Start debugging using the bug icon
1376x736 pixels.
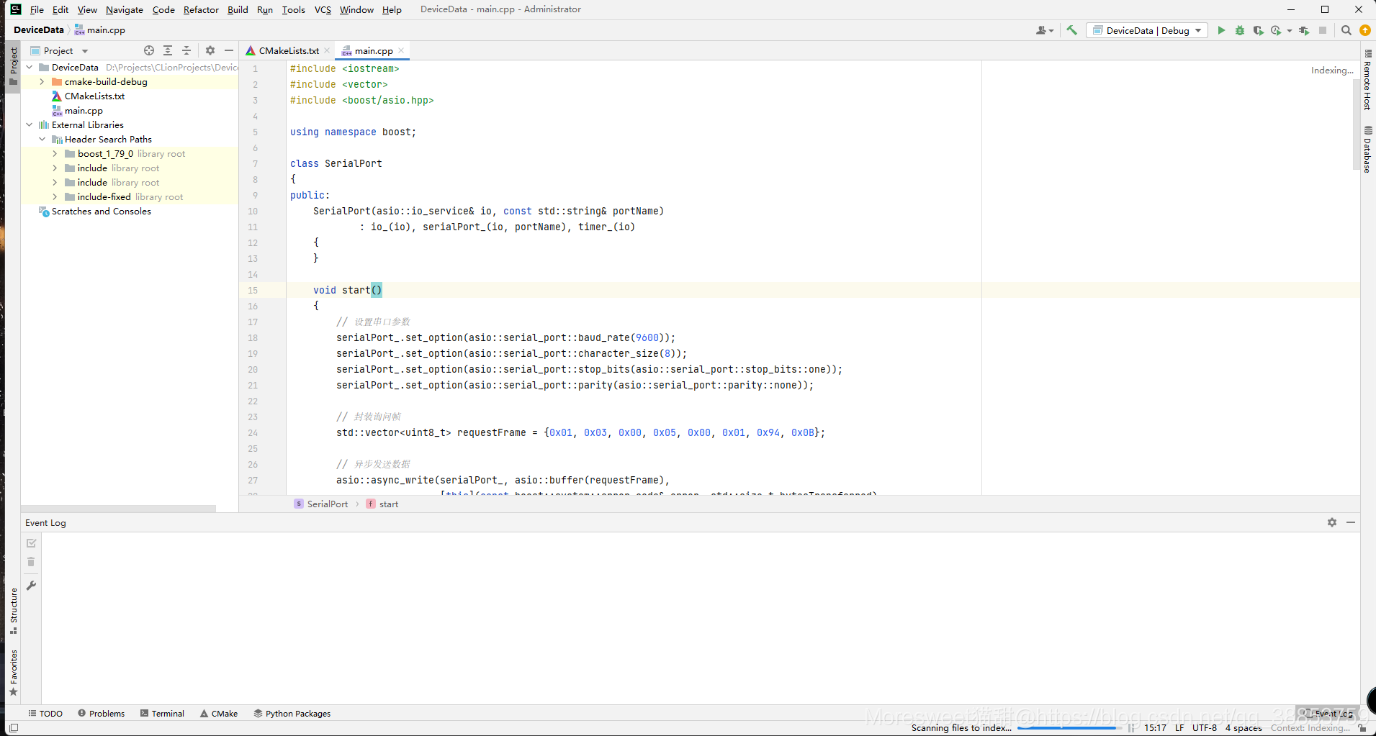coord(1240,30)
